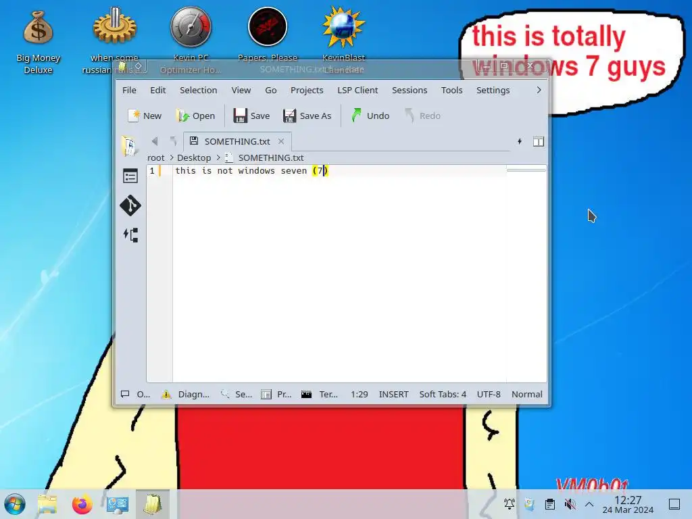This screenshot has height=519, width=692.
Task: Click the root breadcrumb
Action: click(x=156, y=157)
